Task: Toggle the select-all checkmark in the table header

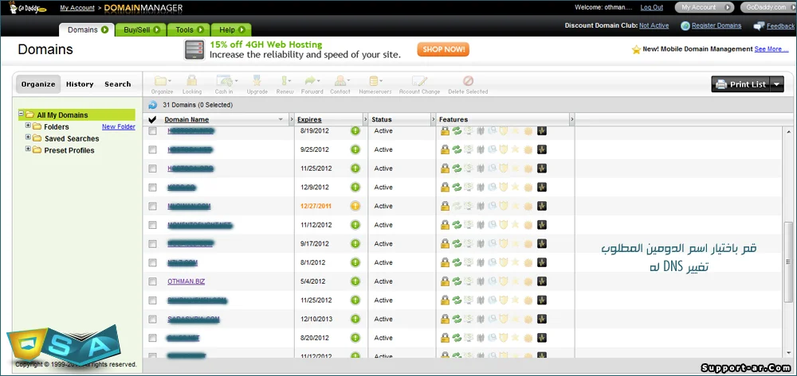Action: click(x=153, y=119)
